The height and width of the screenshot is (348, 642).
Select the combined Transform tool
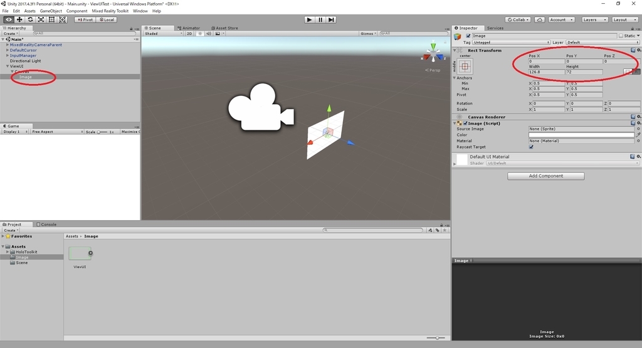tap(62, 19)
